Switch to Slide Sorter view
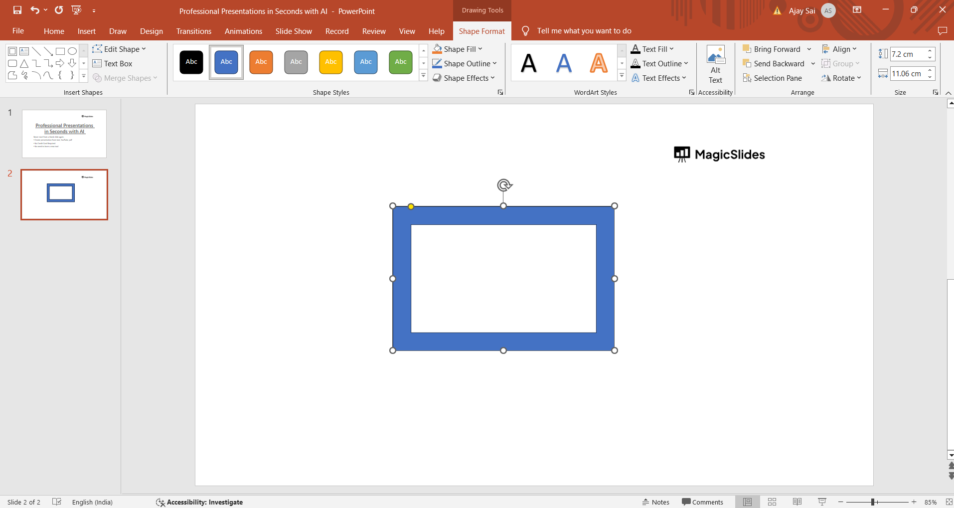Image resolution: width=954 pixels, height=508 pixels. coord(772,502)
